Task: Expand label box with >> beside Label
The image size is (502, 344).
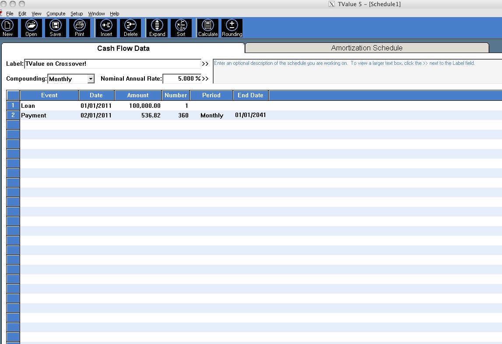Action: 205,64
